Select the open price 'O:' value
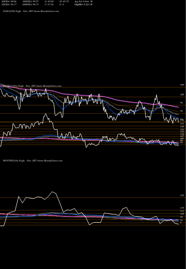This screenshot has width=186, height=269. (x=49, y=1)
